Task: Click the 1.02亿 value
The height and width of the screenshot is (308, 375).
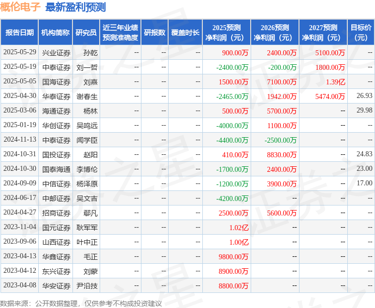Action: 239,227
